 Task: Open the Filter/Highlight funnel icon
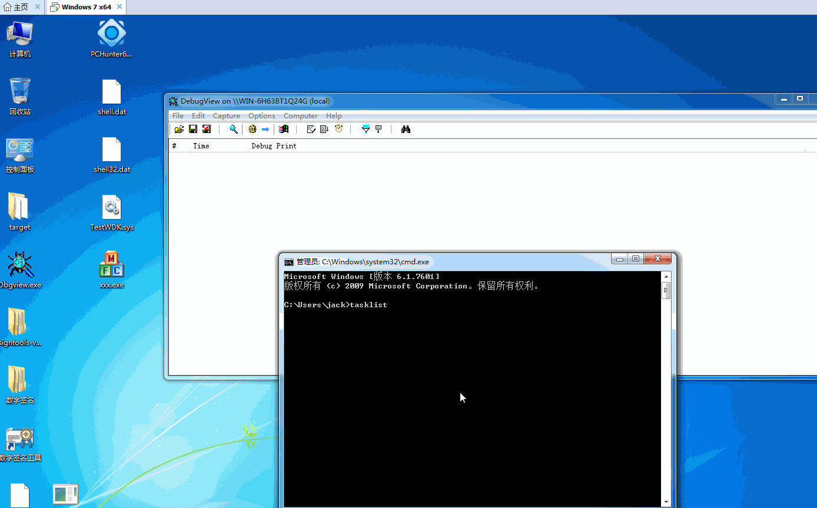(366, 130)
